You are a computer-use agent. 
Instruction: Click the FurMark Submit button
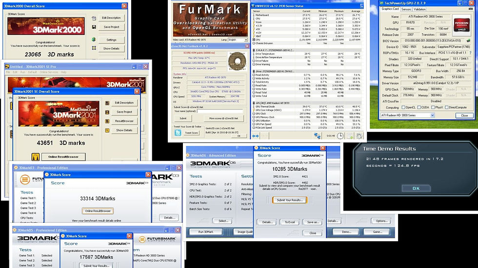click(183, 118)
